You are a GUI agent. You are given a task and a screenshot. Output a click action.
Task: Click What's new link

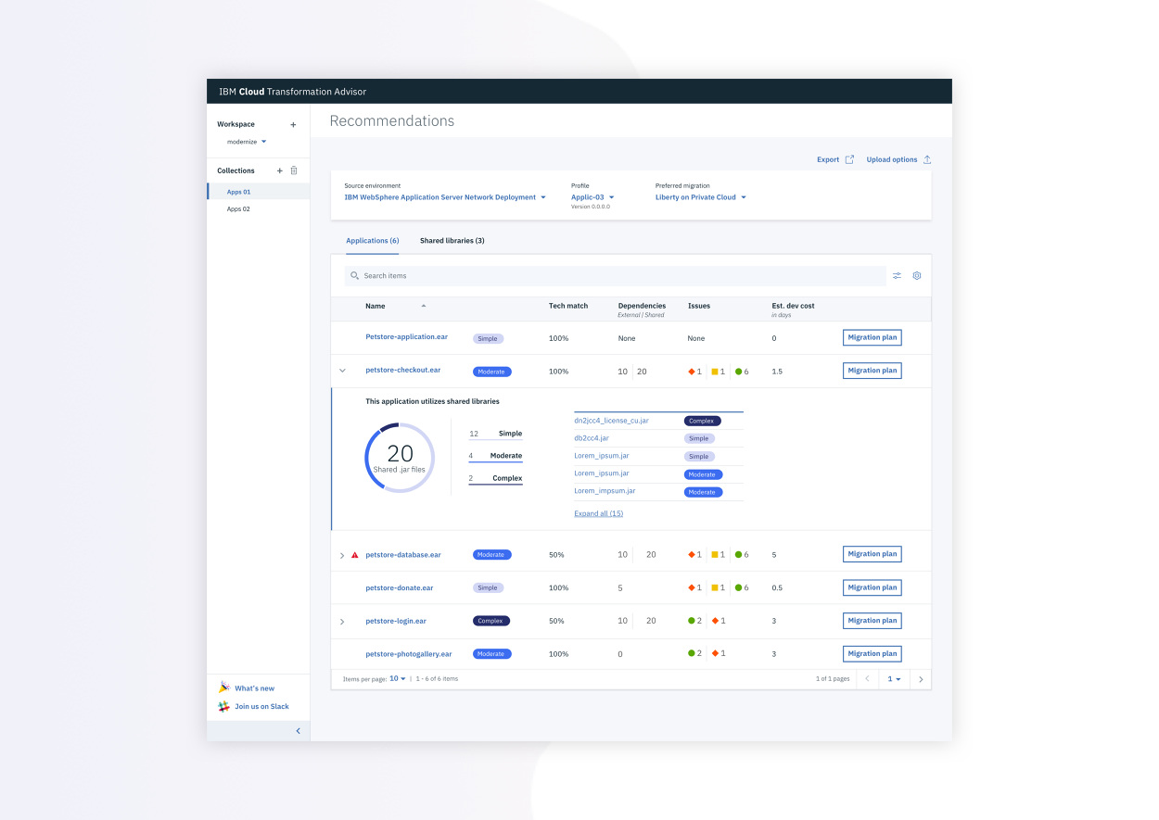click(x=255, y=688)
